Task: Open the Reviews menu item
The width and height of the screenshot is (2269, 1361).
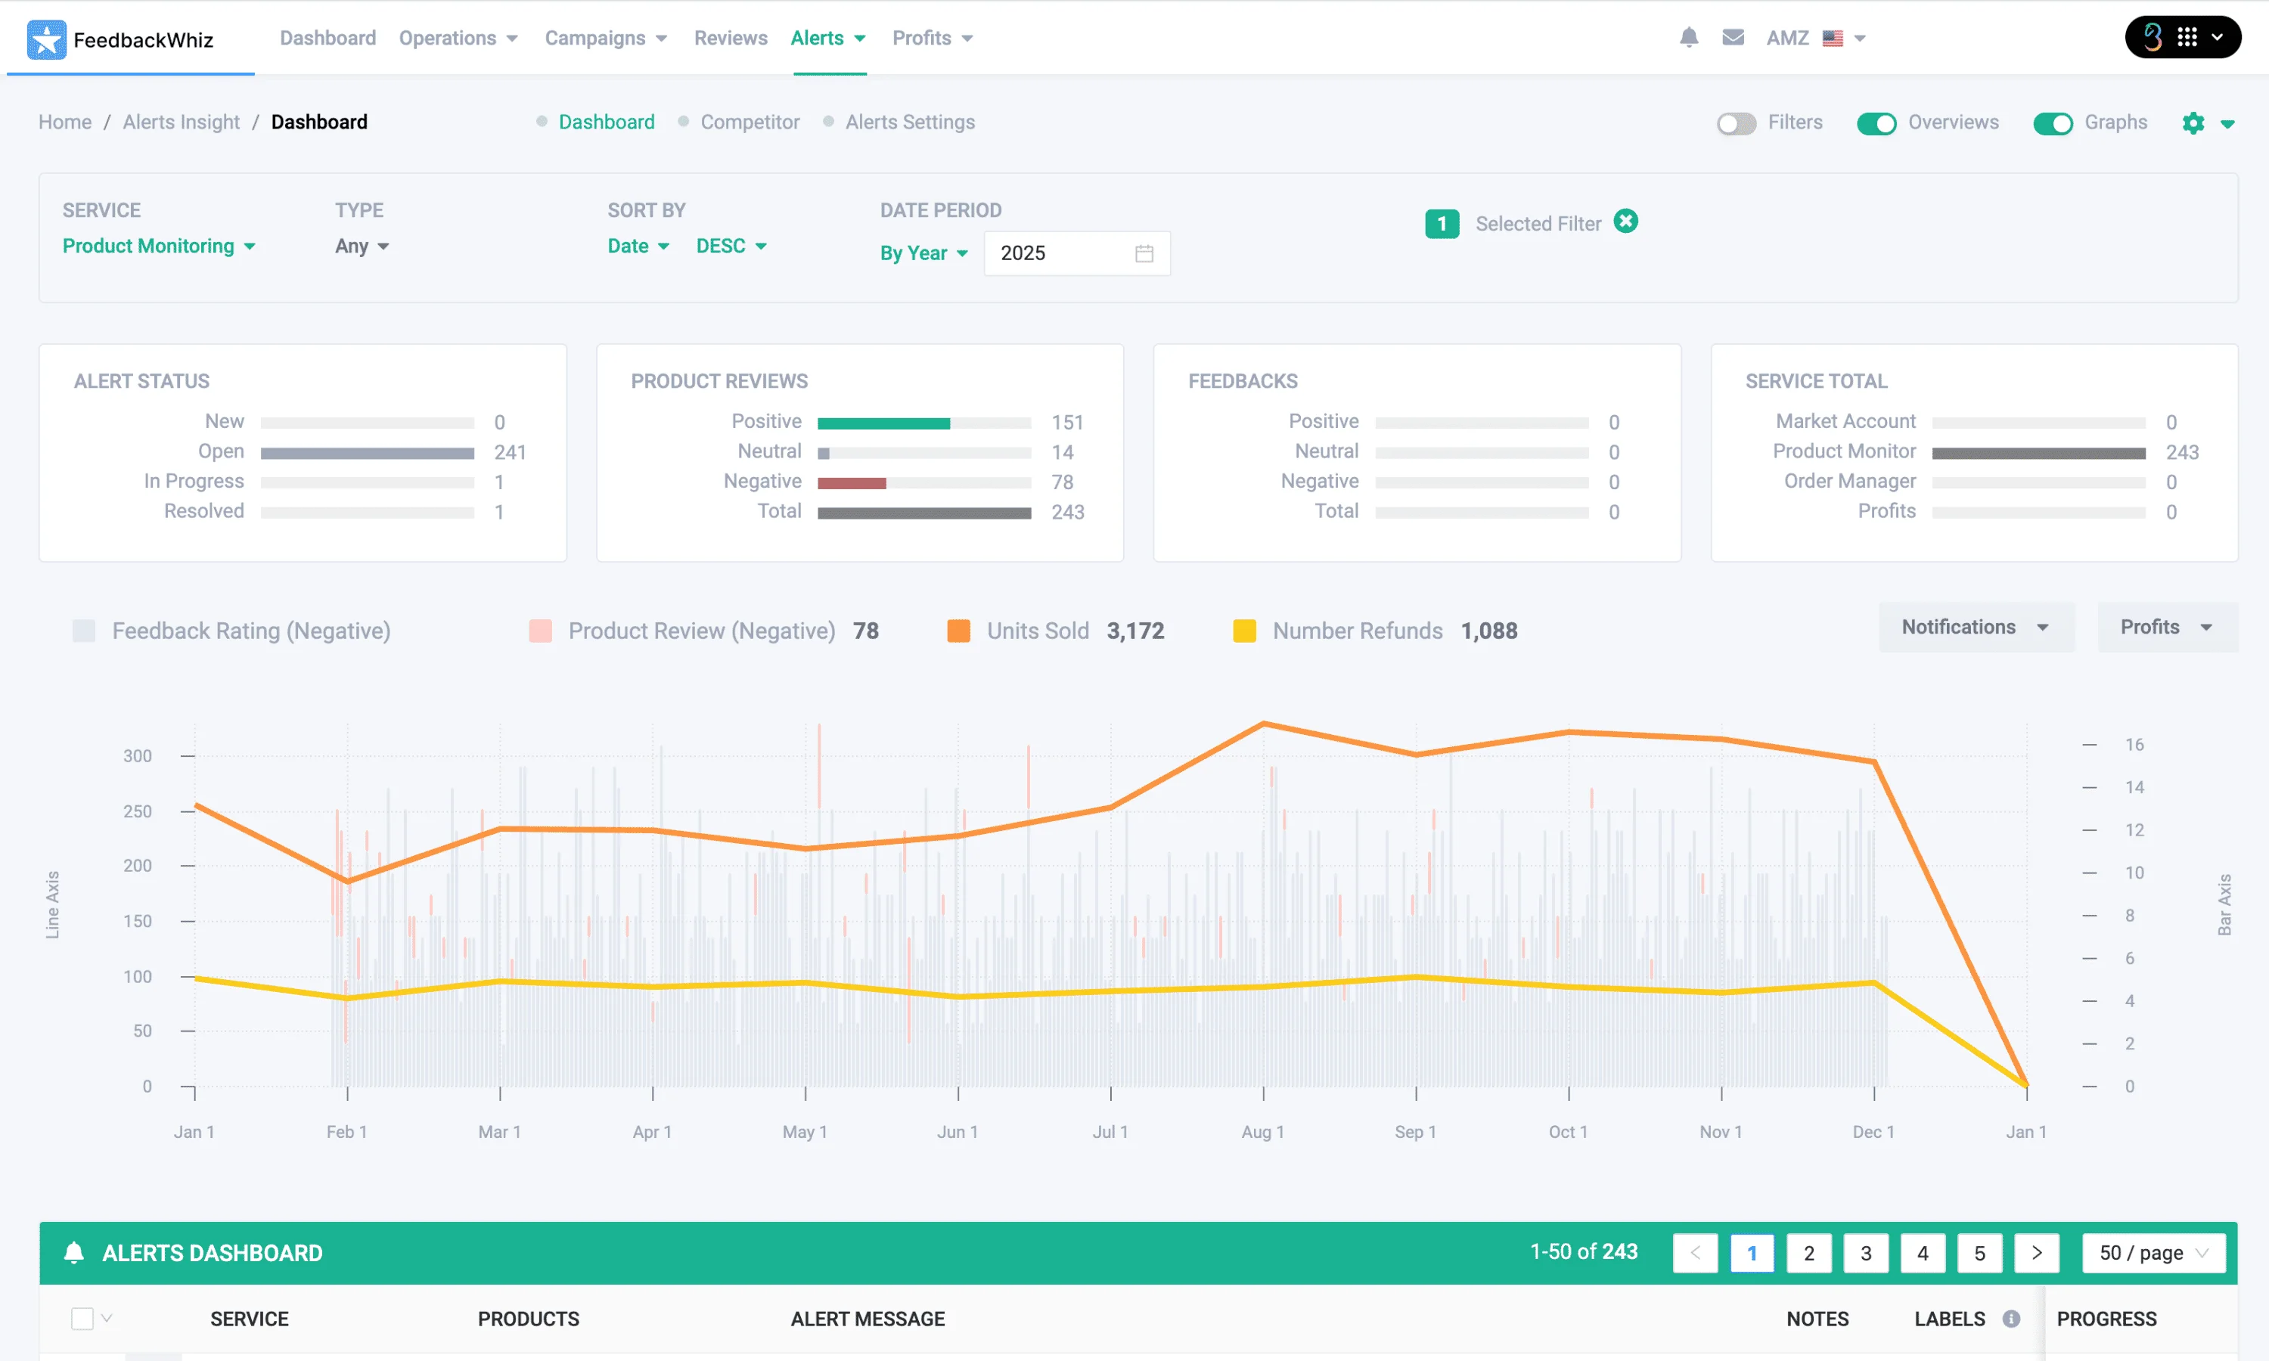Action: point(730,38)
